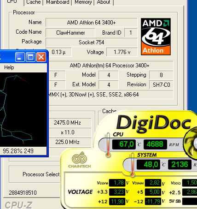This screenshot has width=197, height=209.
Task: Open the Help menu
Action: coord(9,67)
